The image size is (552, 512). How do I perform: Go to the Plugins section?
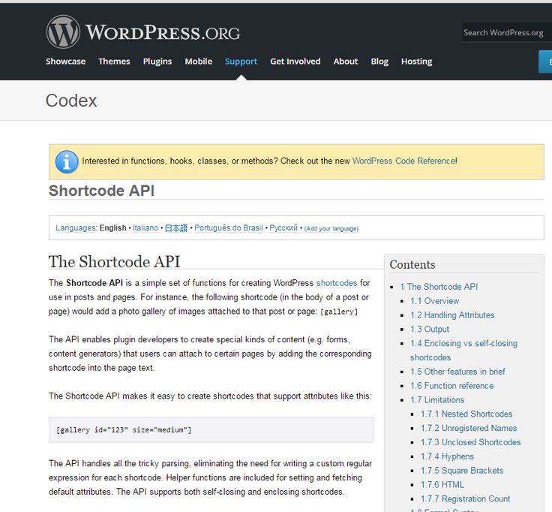pyautogui.click(x=157, y=62)
